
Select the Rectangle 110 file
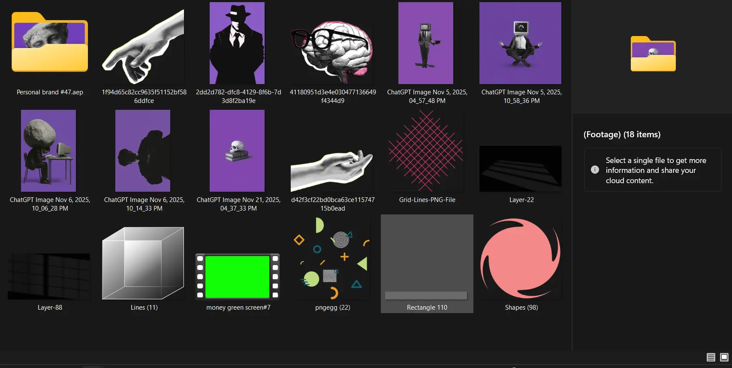point(427,262)
